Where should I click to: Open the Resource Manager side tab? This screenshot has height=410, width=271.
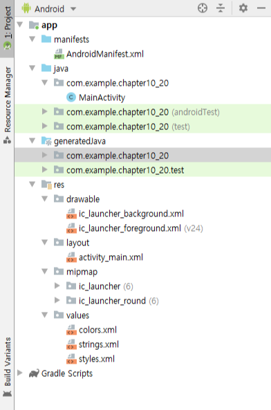8,105
